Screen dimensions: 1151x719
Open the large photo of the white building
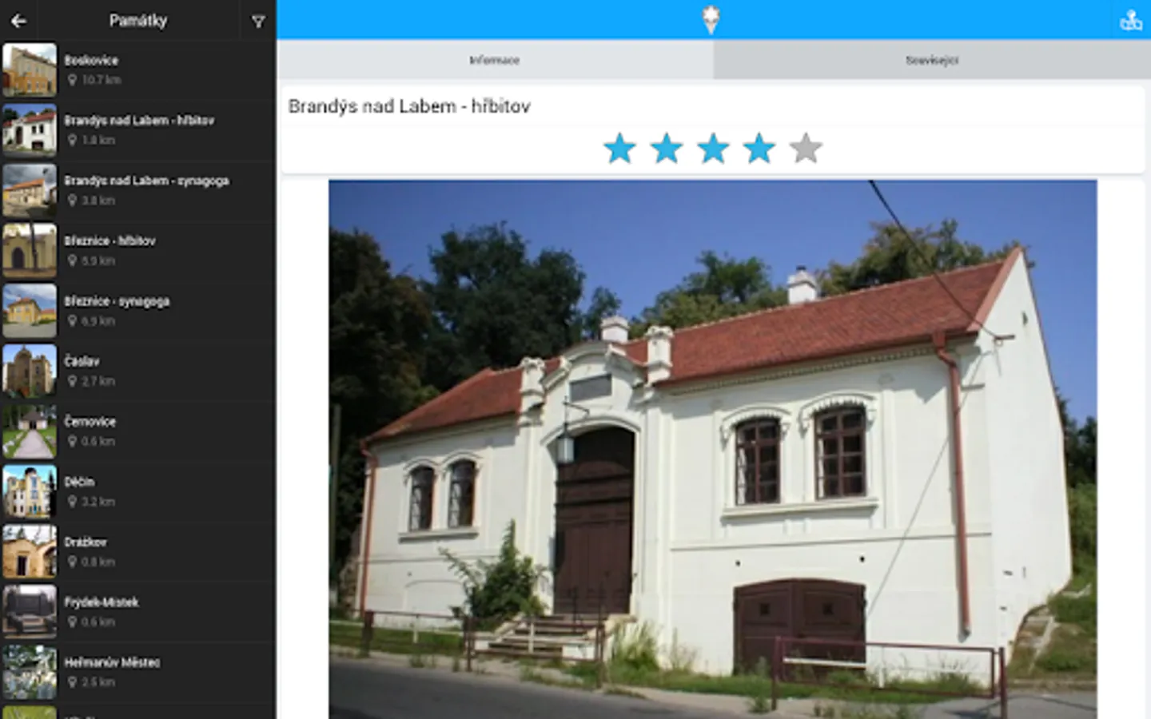[x=712, y=449]
